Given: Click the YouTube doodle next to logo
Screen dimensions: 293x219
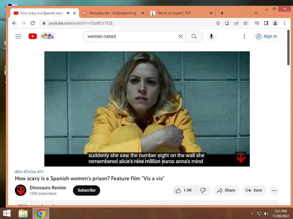Looking at the screenshot, I should pyautogui.click(x=47, y=36).
